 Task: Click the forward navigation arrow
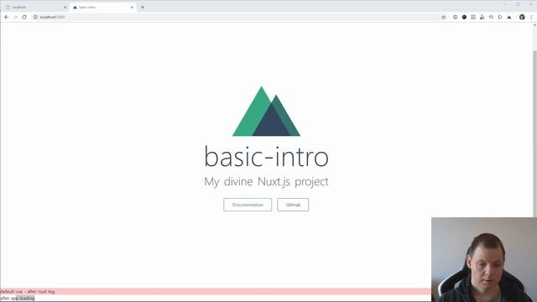click(15, 17)
